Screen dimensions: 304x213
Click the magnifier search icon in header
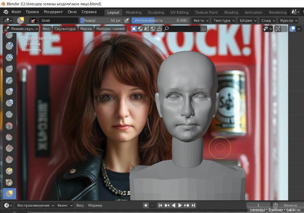point(166,29)
